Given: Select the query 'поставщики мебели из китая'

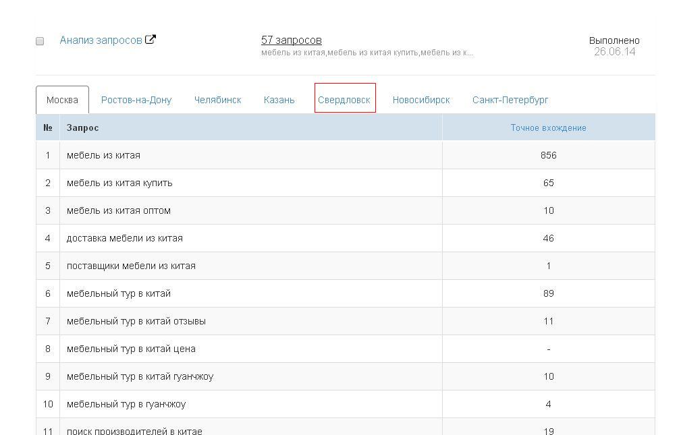Looking at the screenshot, I should [x=131, y=266].
